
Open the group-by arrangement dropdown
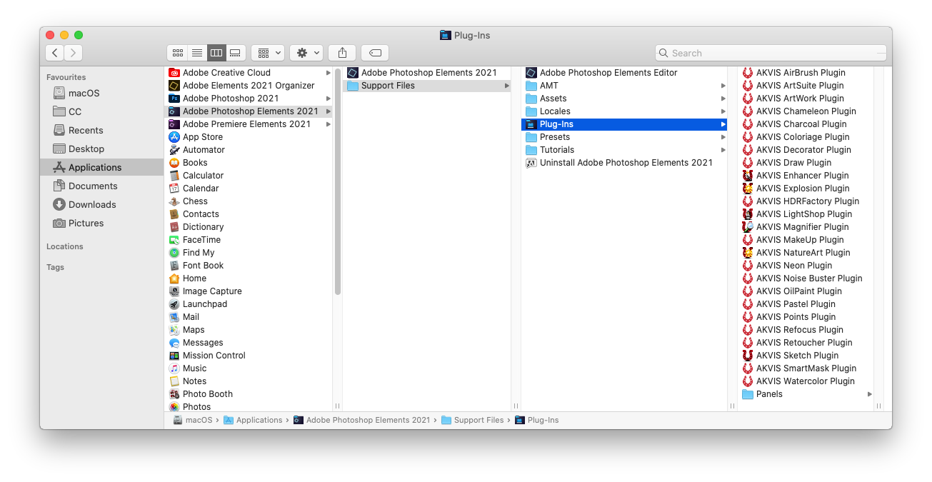tap(268, 53)
